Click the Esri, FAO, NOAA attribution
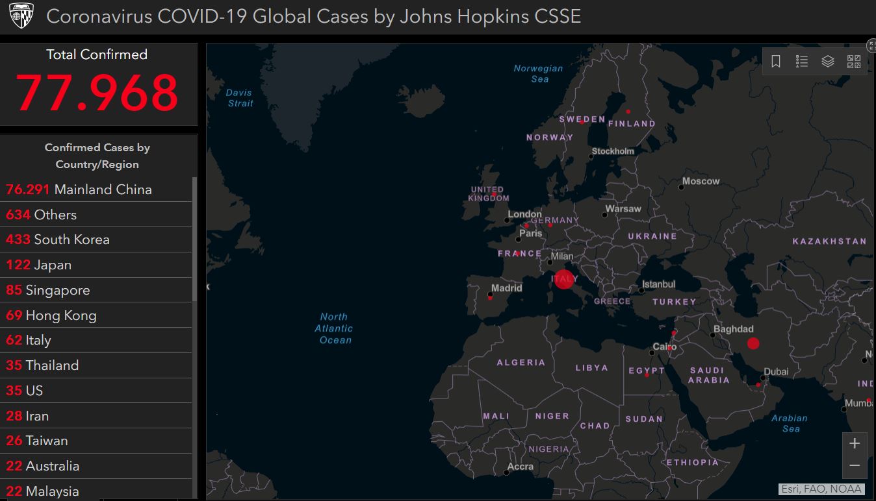 click(x=821, y=489)
